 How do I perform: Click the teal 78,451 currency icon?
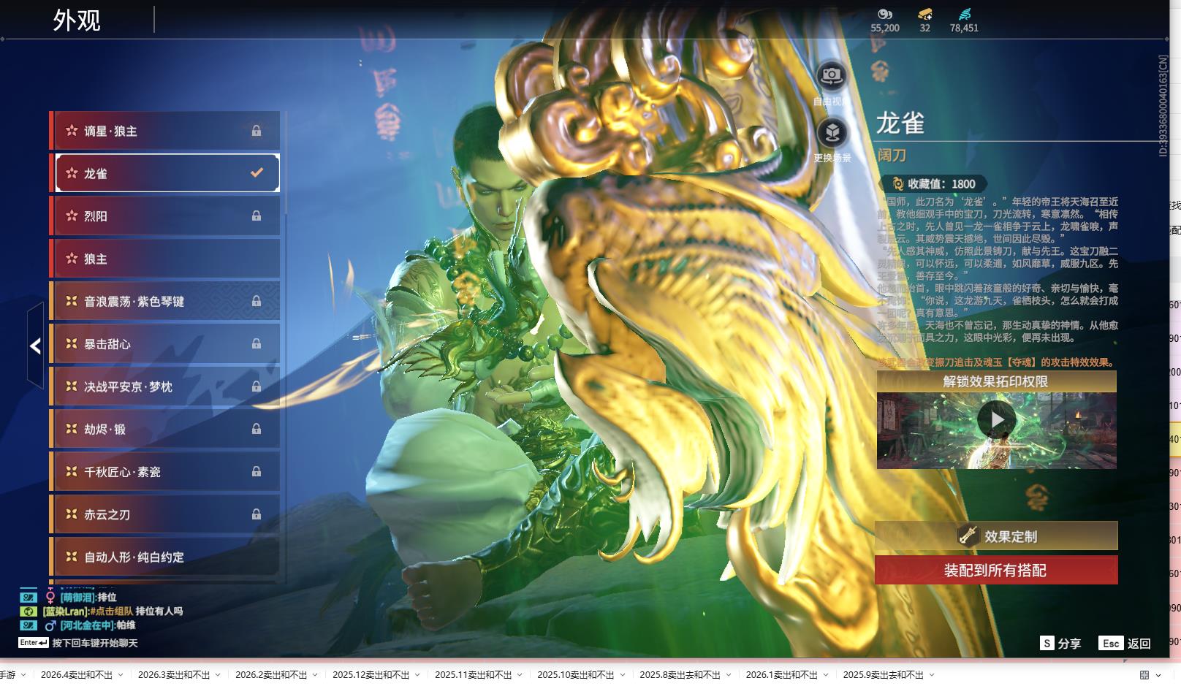pyautogui.click(x=964, y=14)
